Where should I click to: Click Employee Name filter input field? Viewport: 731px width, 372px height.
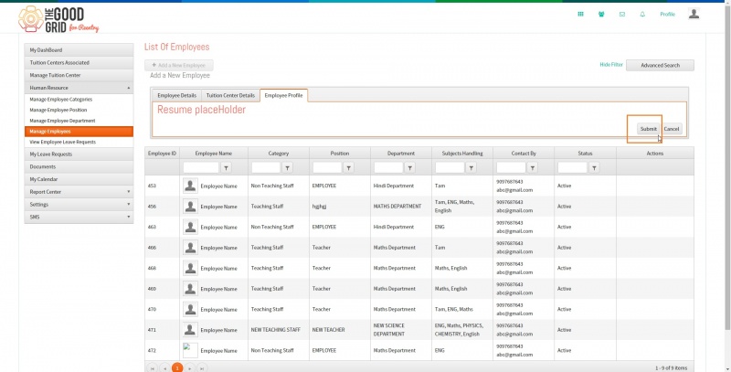pyautogui.click(x=201, y=167)
